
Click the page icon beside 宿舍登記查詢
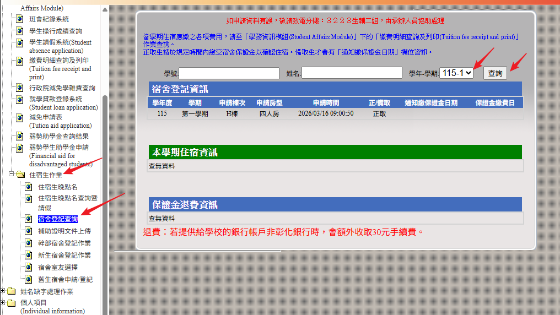click(x=29, y=219)
